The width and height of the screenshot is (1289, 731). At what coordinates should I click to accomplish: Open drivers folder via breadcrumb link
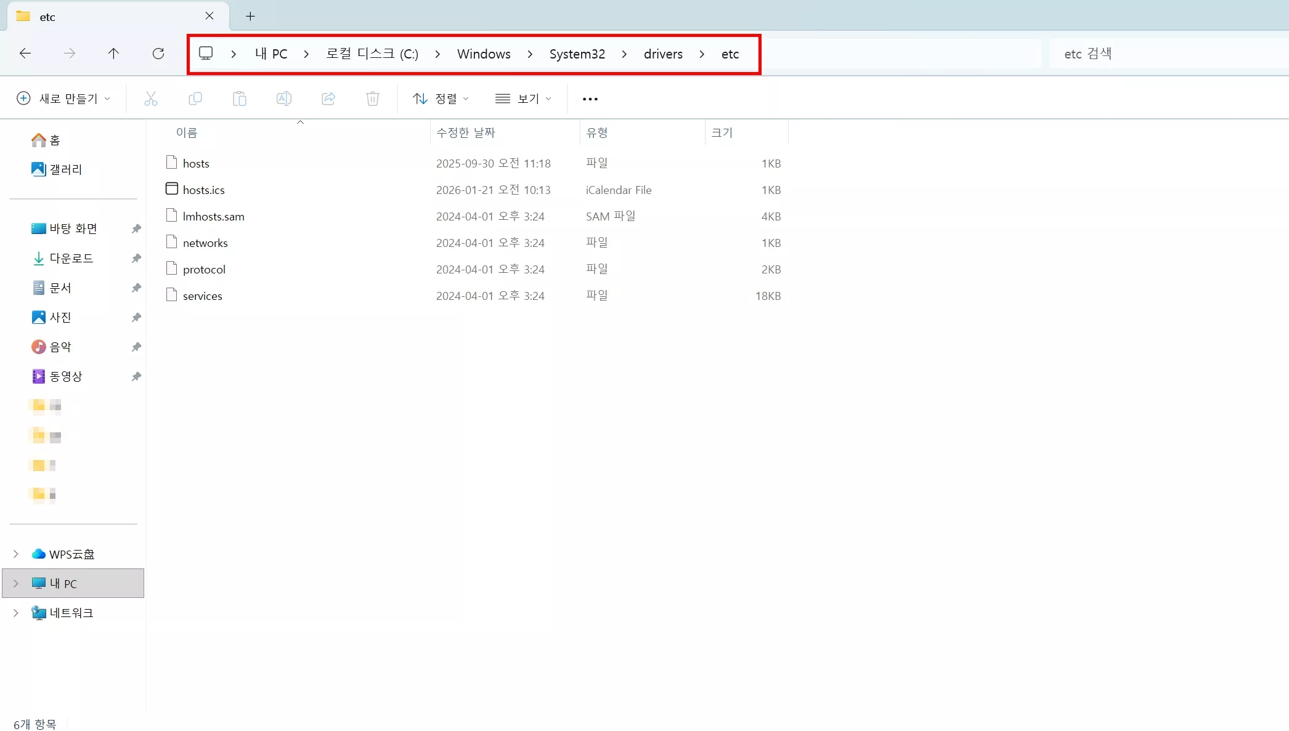pos(663,54)
